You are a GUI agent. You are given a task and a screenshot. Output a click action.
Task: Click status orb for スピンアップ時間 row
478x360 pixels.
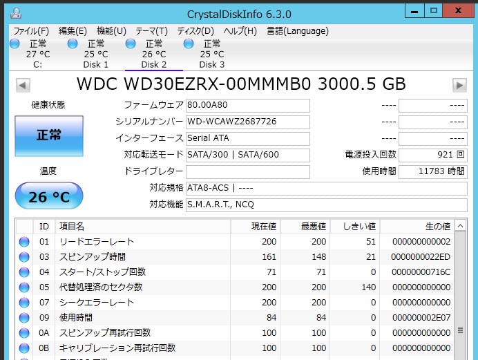(24, 257)
